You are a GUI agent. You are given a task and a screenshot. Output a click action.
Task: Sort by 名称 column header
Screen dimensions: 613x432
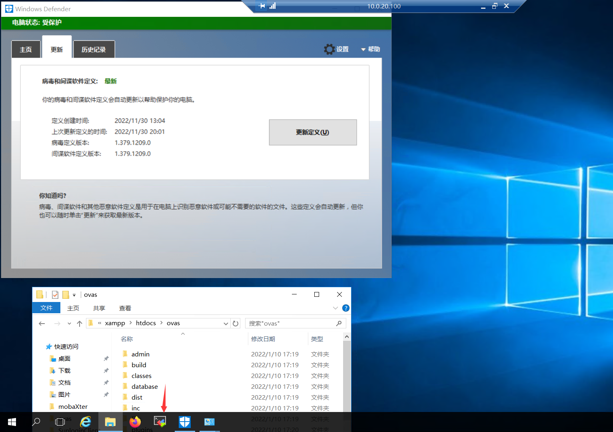click(x=127, y=339)
